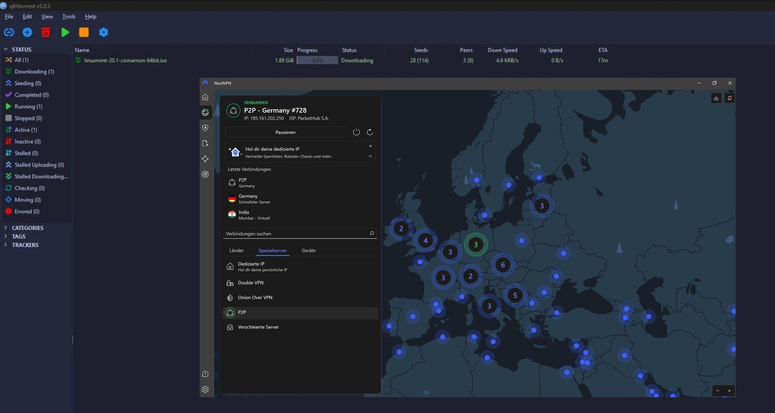Click the orange stop torrent icon
Viewport: 775px width, 413px height.
(x=84, y=32)
